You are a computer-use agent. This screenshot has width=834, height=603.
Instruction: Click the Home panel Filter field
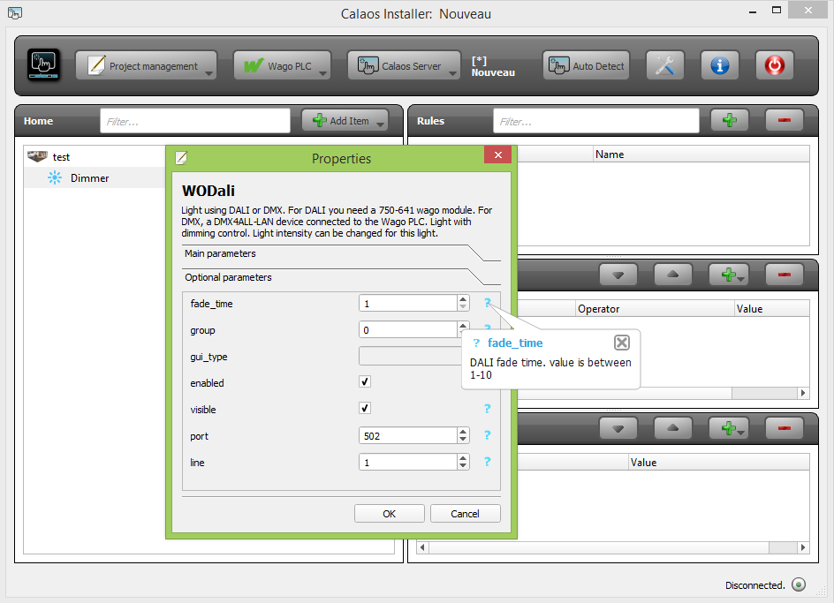click(195, 121)
